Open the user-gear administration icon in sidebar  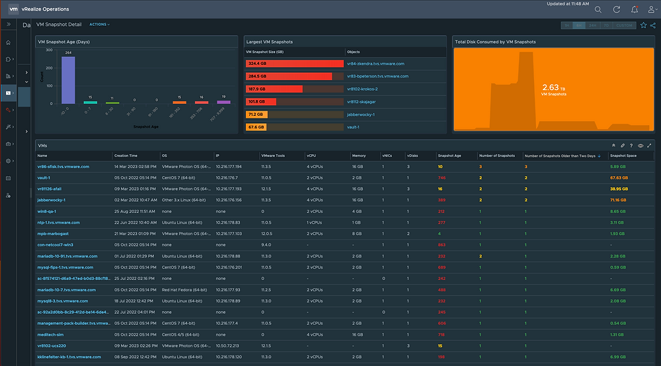click(8, 195)
